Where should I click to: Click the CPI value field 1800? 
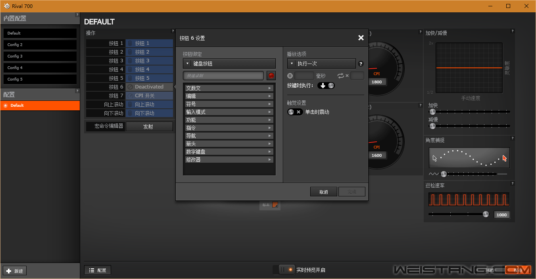tap(377, 82)
